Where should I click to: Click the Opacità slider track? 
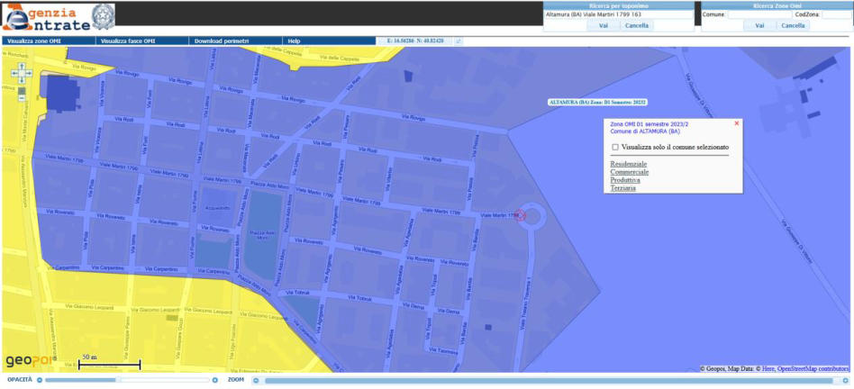126,380
